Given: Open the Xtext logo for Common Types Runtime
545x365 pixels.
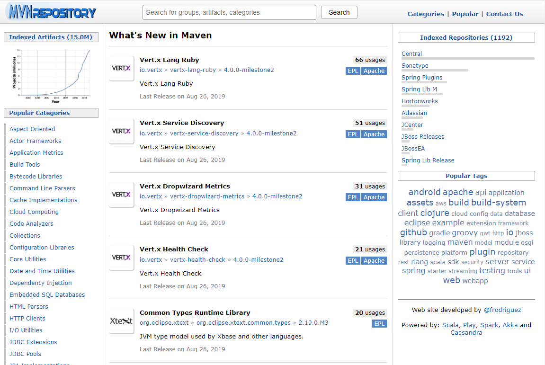Looking at the screenshot, I should 121,321.
